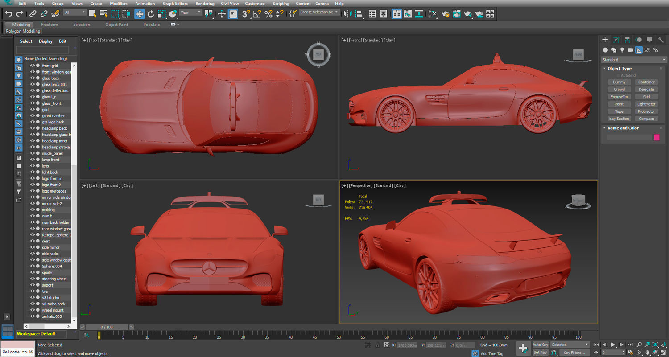
Task: Click the Scene Explorer search field
Action: 42,50
